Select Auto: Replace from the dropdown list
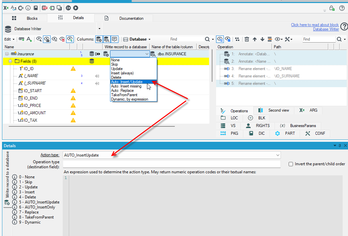Viewport: 348px width, 236px height. tap(122, 91)
